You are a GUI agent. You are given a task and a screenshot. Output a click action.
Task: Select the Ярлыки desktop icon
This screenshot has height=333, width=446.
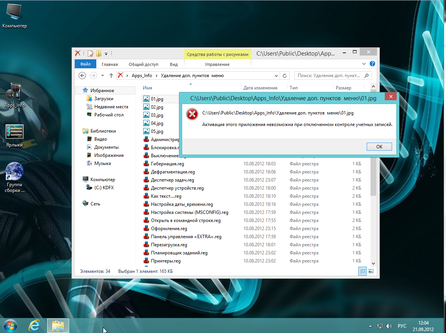point(14,136)
